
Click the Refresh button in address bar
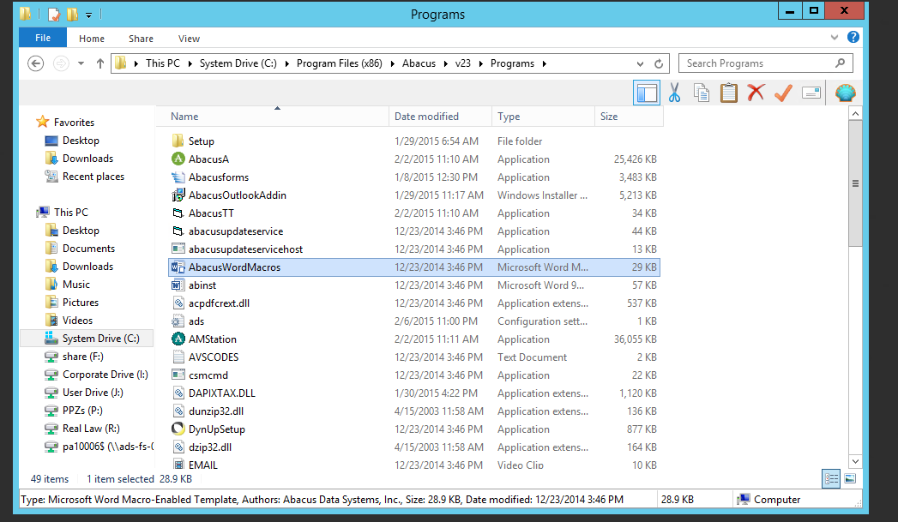tap(659, 63)
